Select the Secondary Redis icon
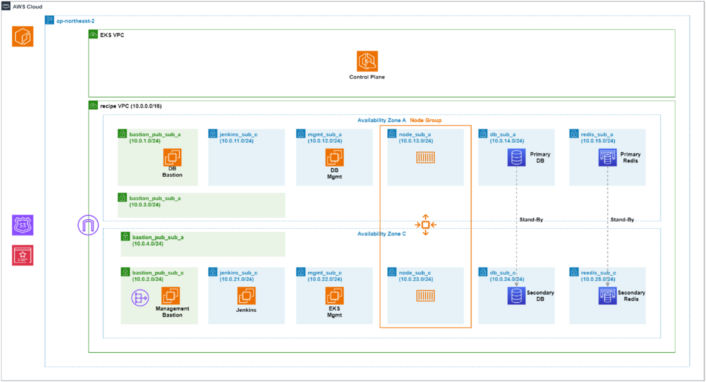The image size is (706, 382). click(608, 296)
